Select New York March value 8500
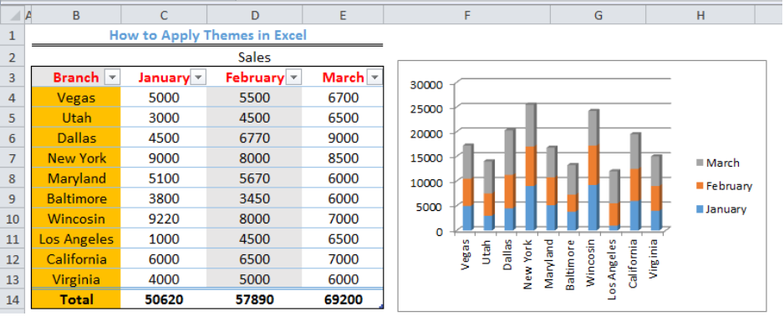This screenshot has width=784, height=316. pyautogui.click(x=343, y=158)
